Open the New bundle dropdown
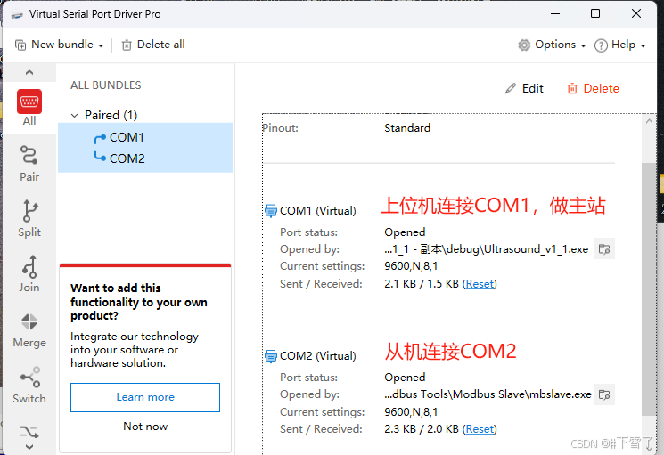 (60, 45)
